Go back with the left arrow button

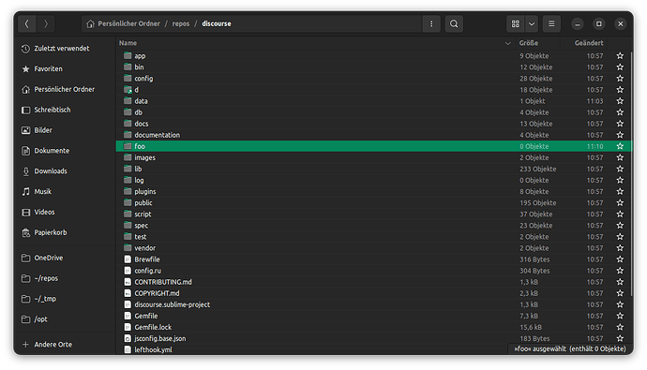(x=27, y=24)
